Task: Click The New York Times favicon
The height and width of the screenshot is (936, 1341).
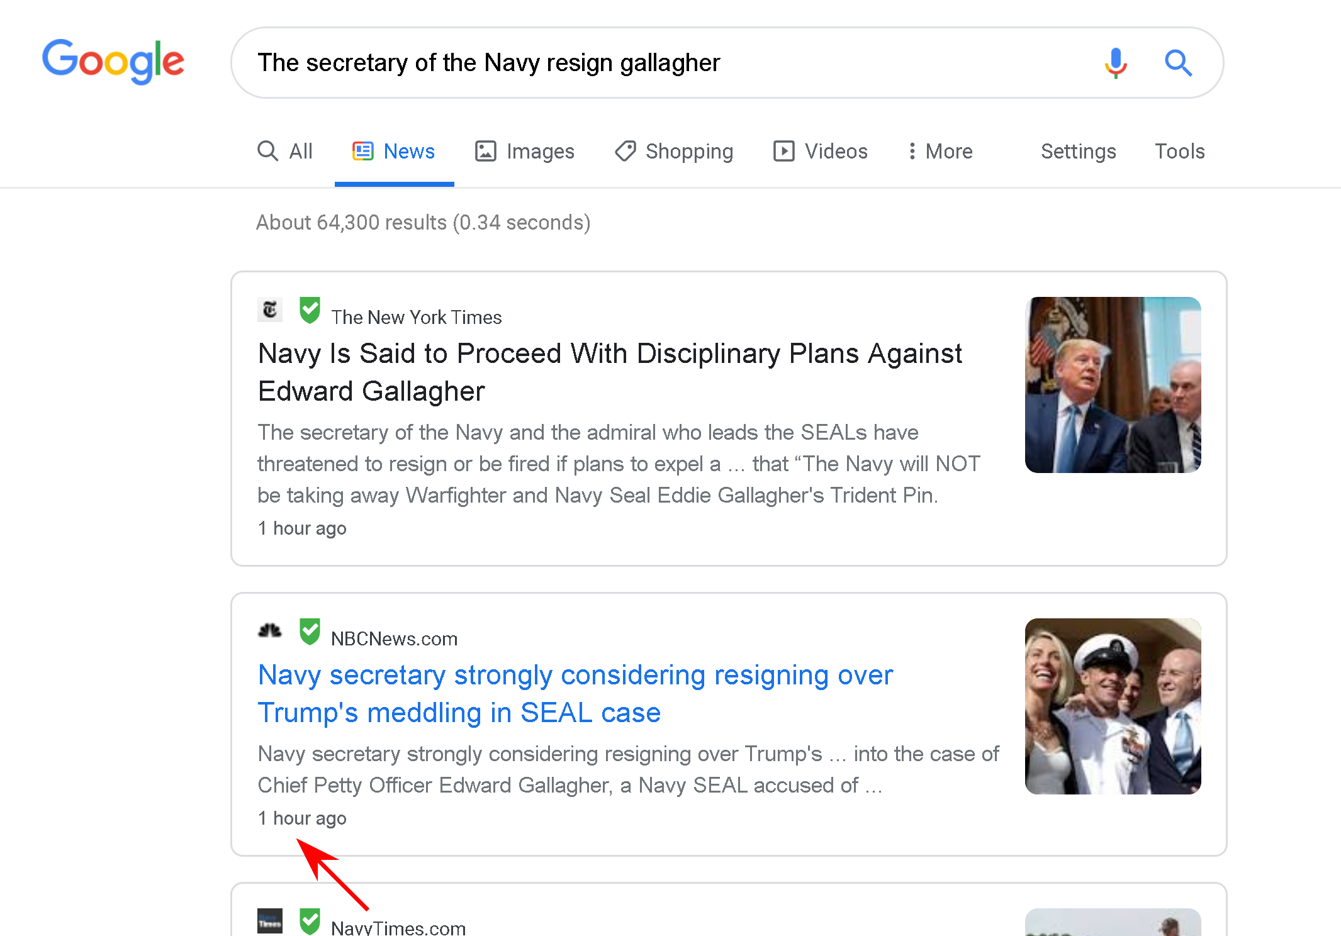Action: point(270,309)
